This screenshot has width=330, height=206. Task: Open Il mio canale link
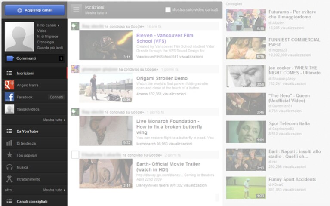coord(48,25)
